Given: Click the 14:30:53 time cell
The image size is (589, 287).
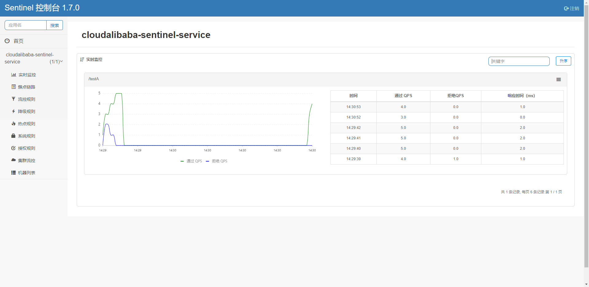Looking at the screenshot, I should tap(353, 107).
